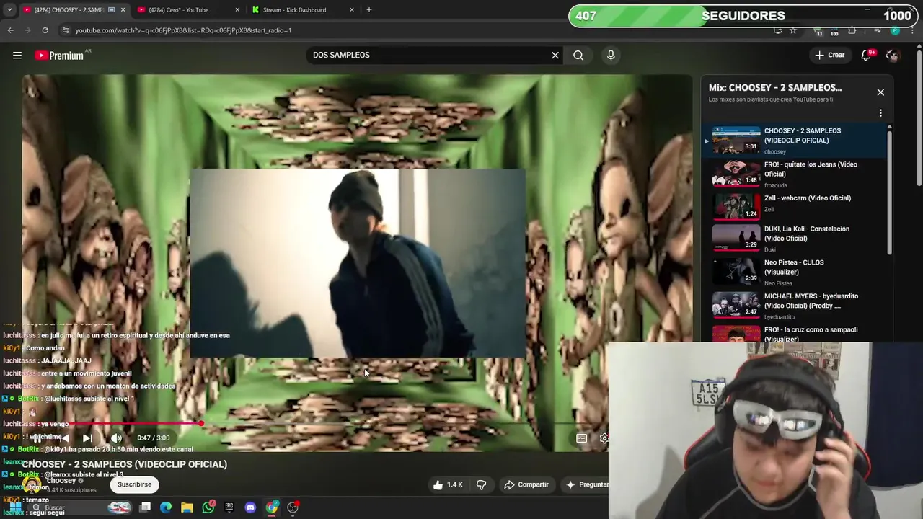Open the Mix playlist options menu
Screen dimensions: 923x519
pos(880,113)
